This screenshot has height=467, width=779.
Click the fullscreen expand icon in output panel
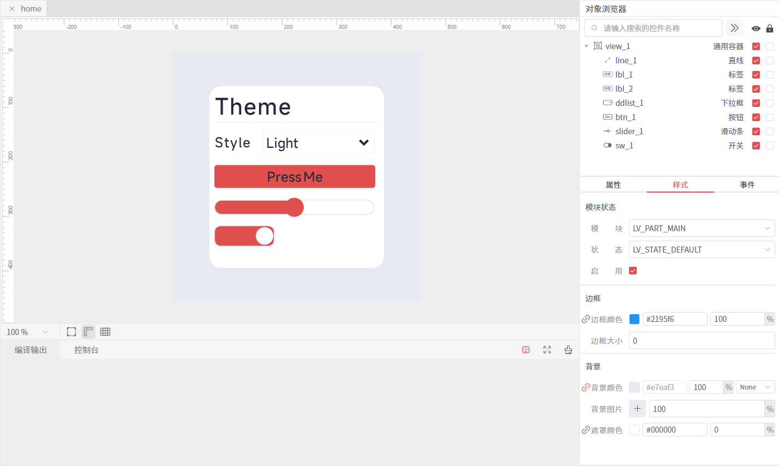[x=547, y=350]
